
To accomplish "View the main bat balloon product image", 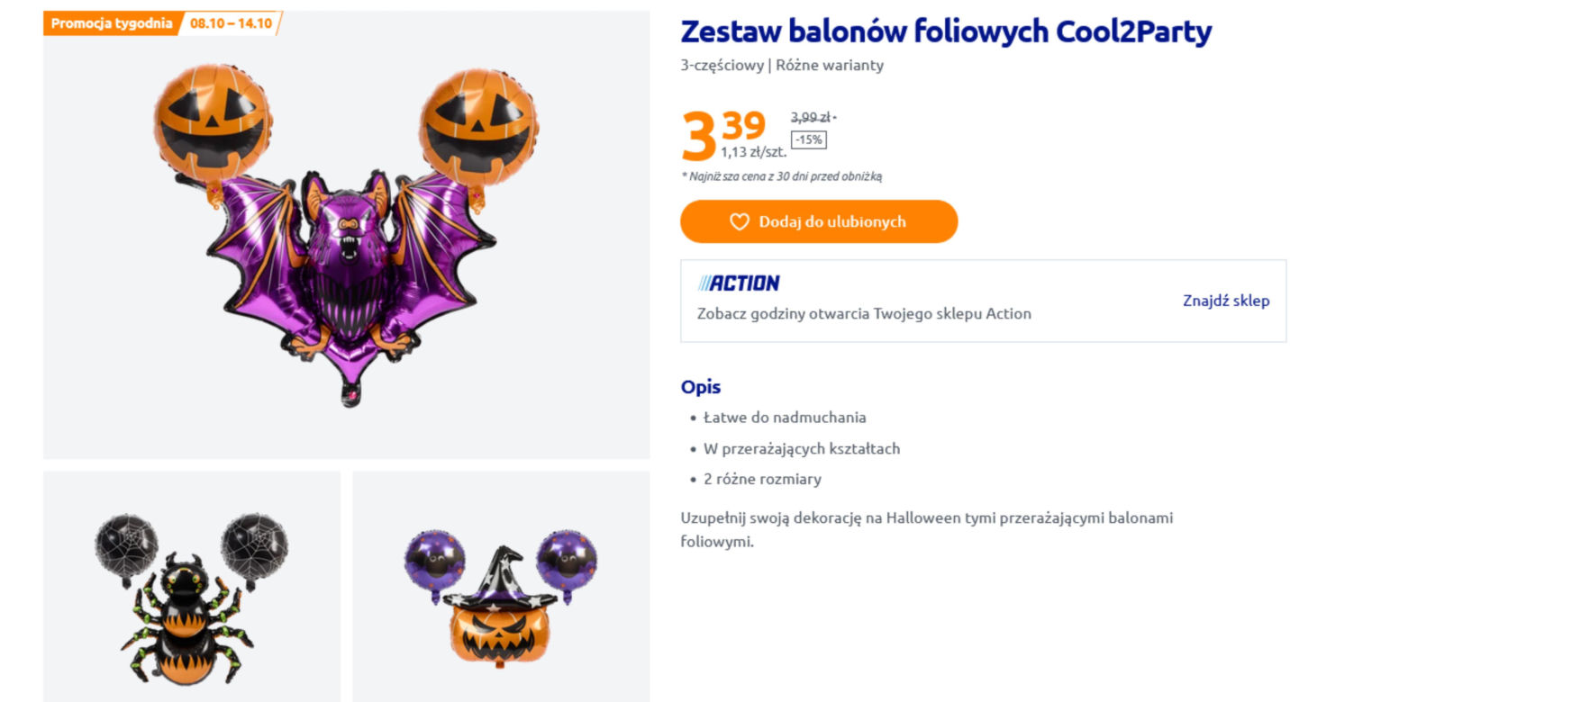I will click(347, 235).
